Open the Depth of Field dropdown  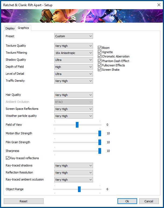click(74, 67)
